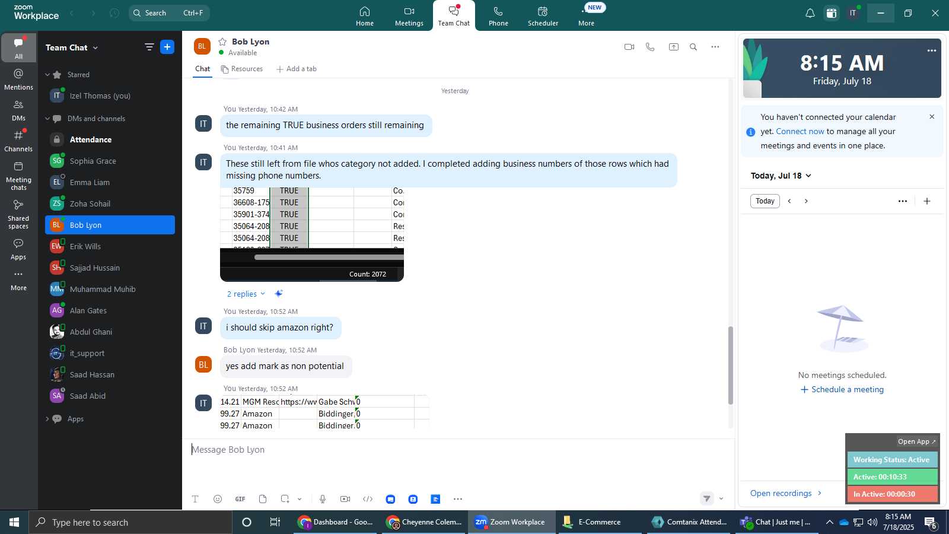Open the Home tab icon

tap(365, 12)
